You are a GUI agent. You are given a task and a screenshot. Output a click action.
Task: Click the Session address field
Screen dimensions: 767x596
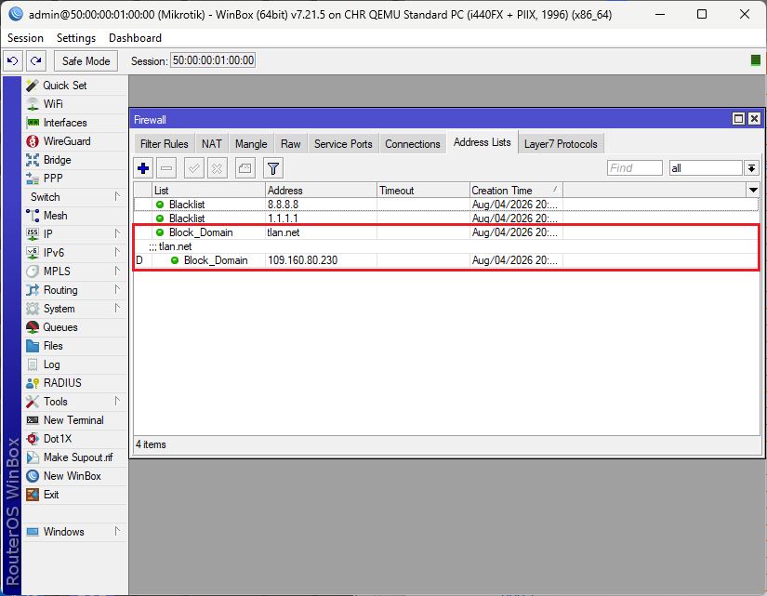pos(213,60)
